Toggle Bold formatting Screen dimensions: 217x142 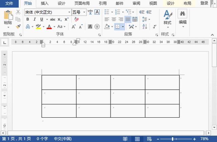pyautogui.click(x=28, y=19)
